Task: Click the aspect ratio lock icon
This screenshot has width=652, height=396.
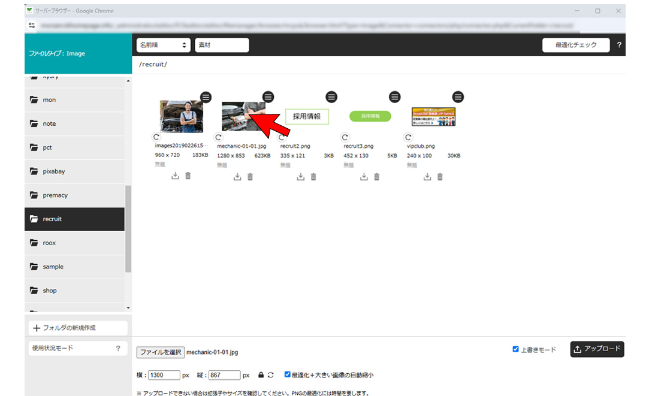Action: 261,375
